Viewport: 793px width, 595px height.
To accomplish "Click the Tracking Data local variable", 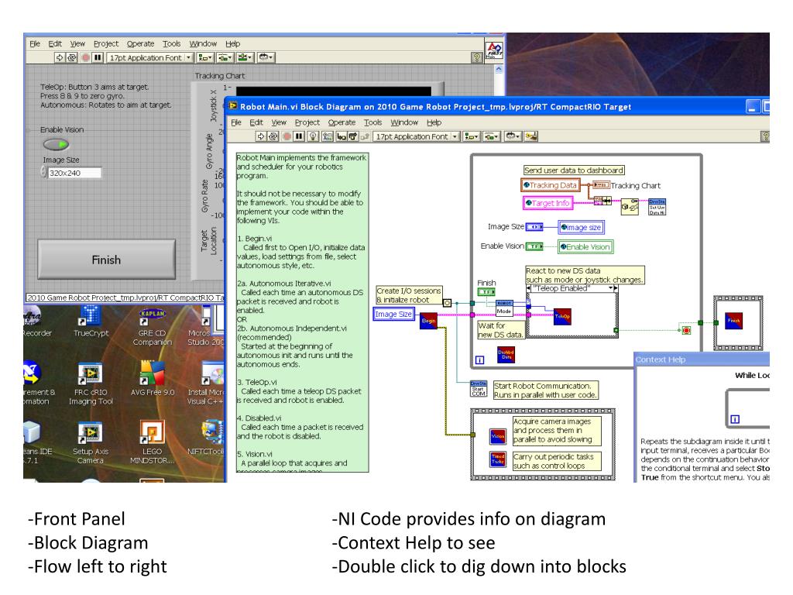I will [x=551, y=185].
